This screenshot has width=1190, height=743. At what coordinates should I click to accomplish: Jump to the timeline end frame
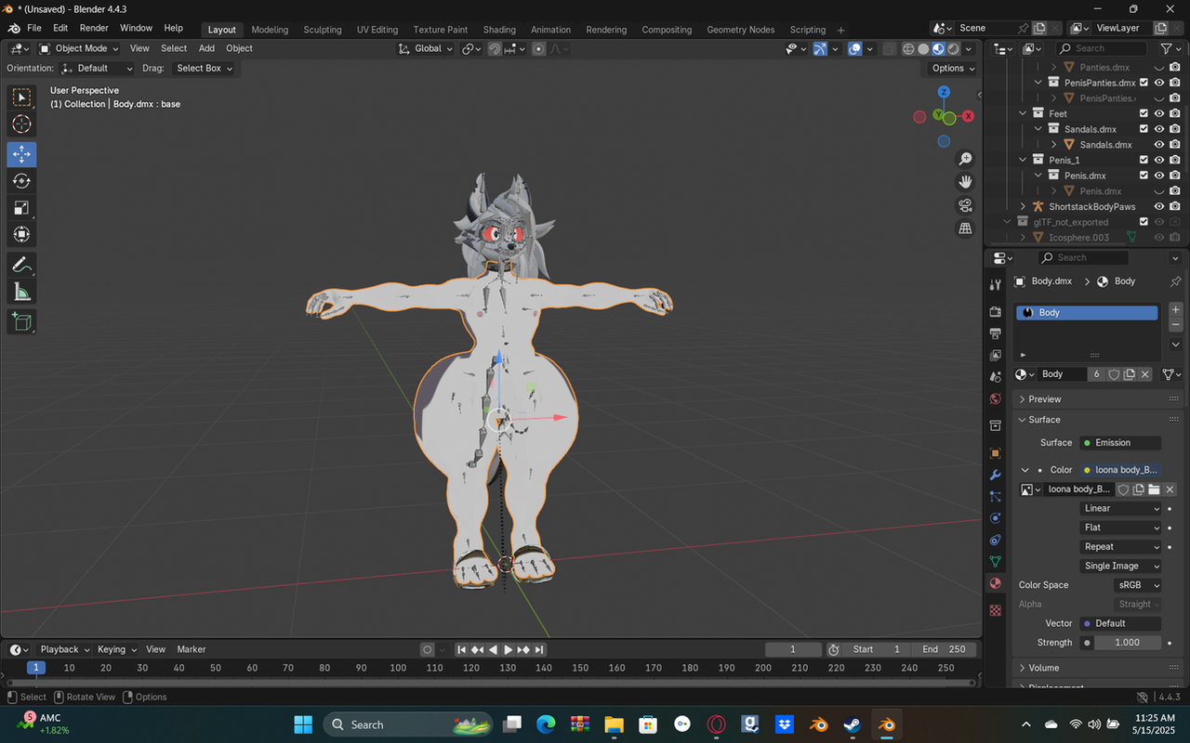click(x=539, y=650)
